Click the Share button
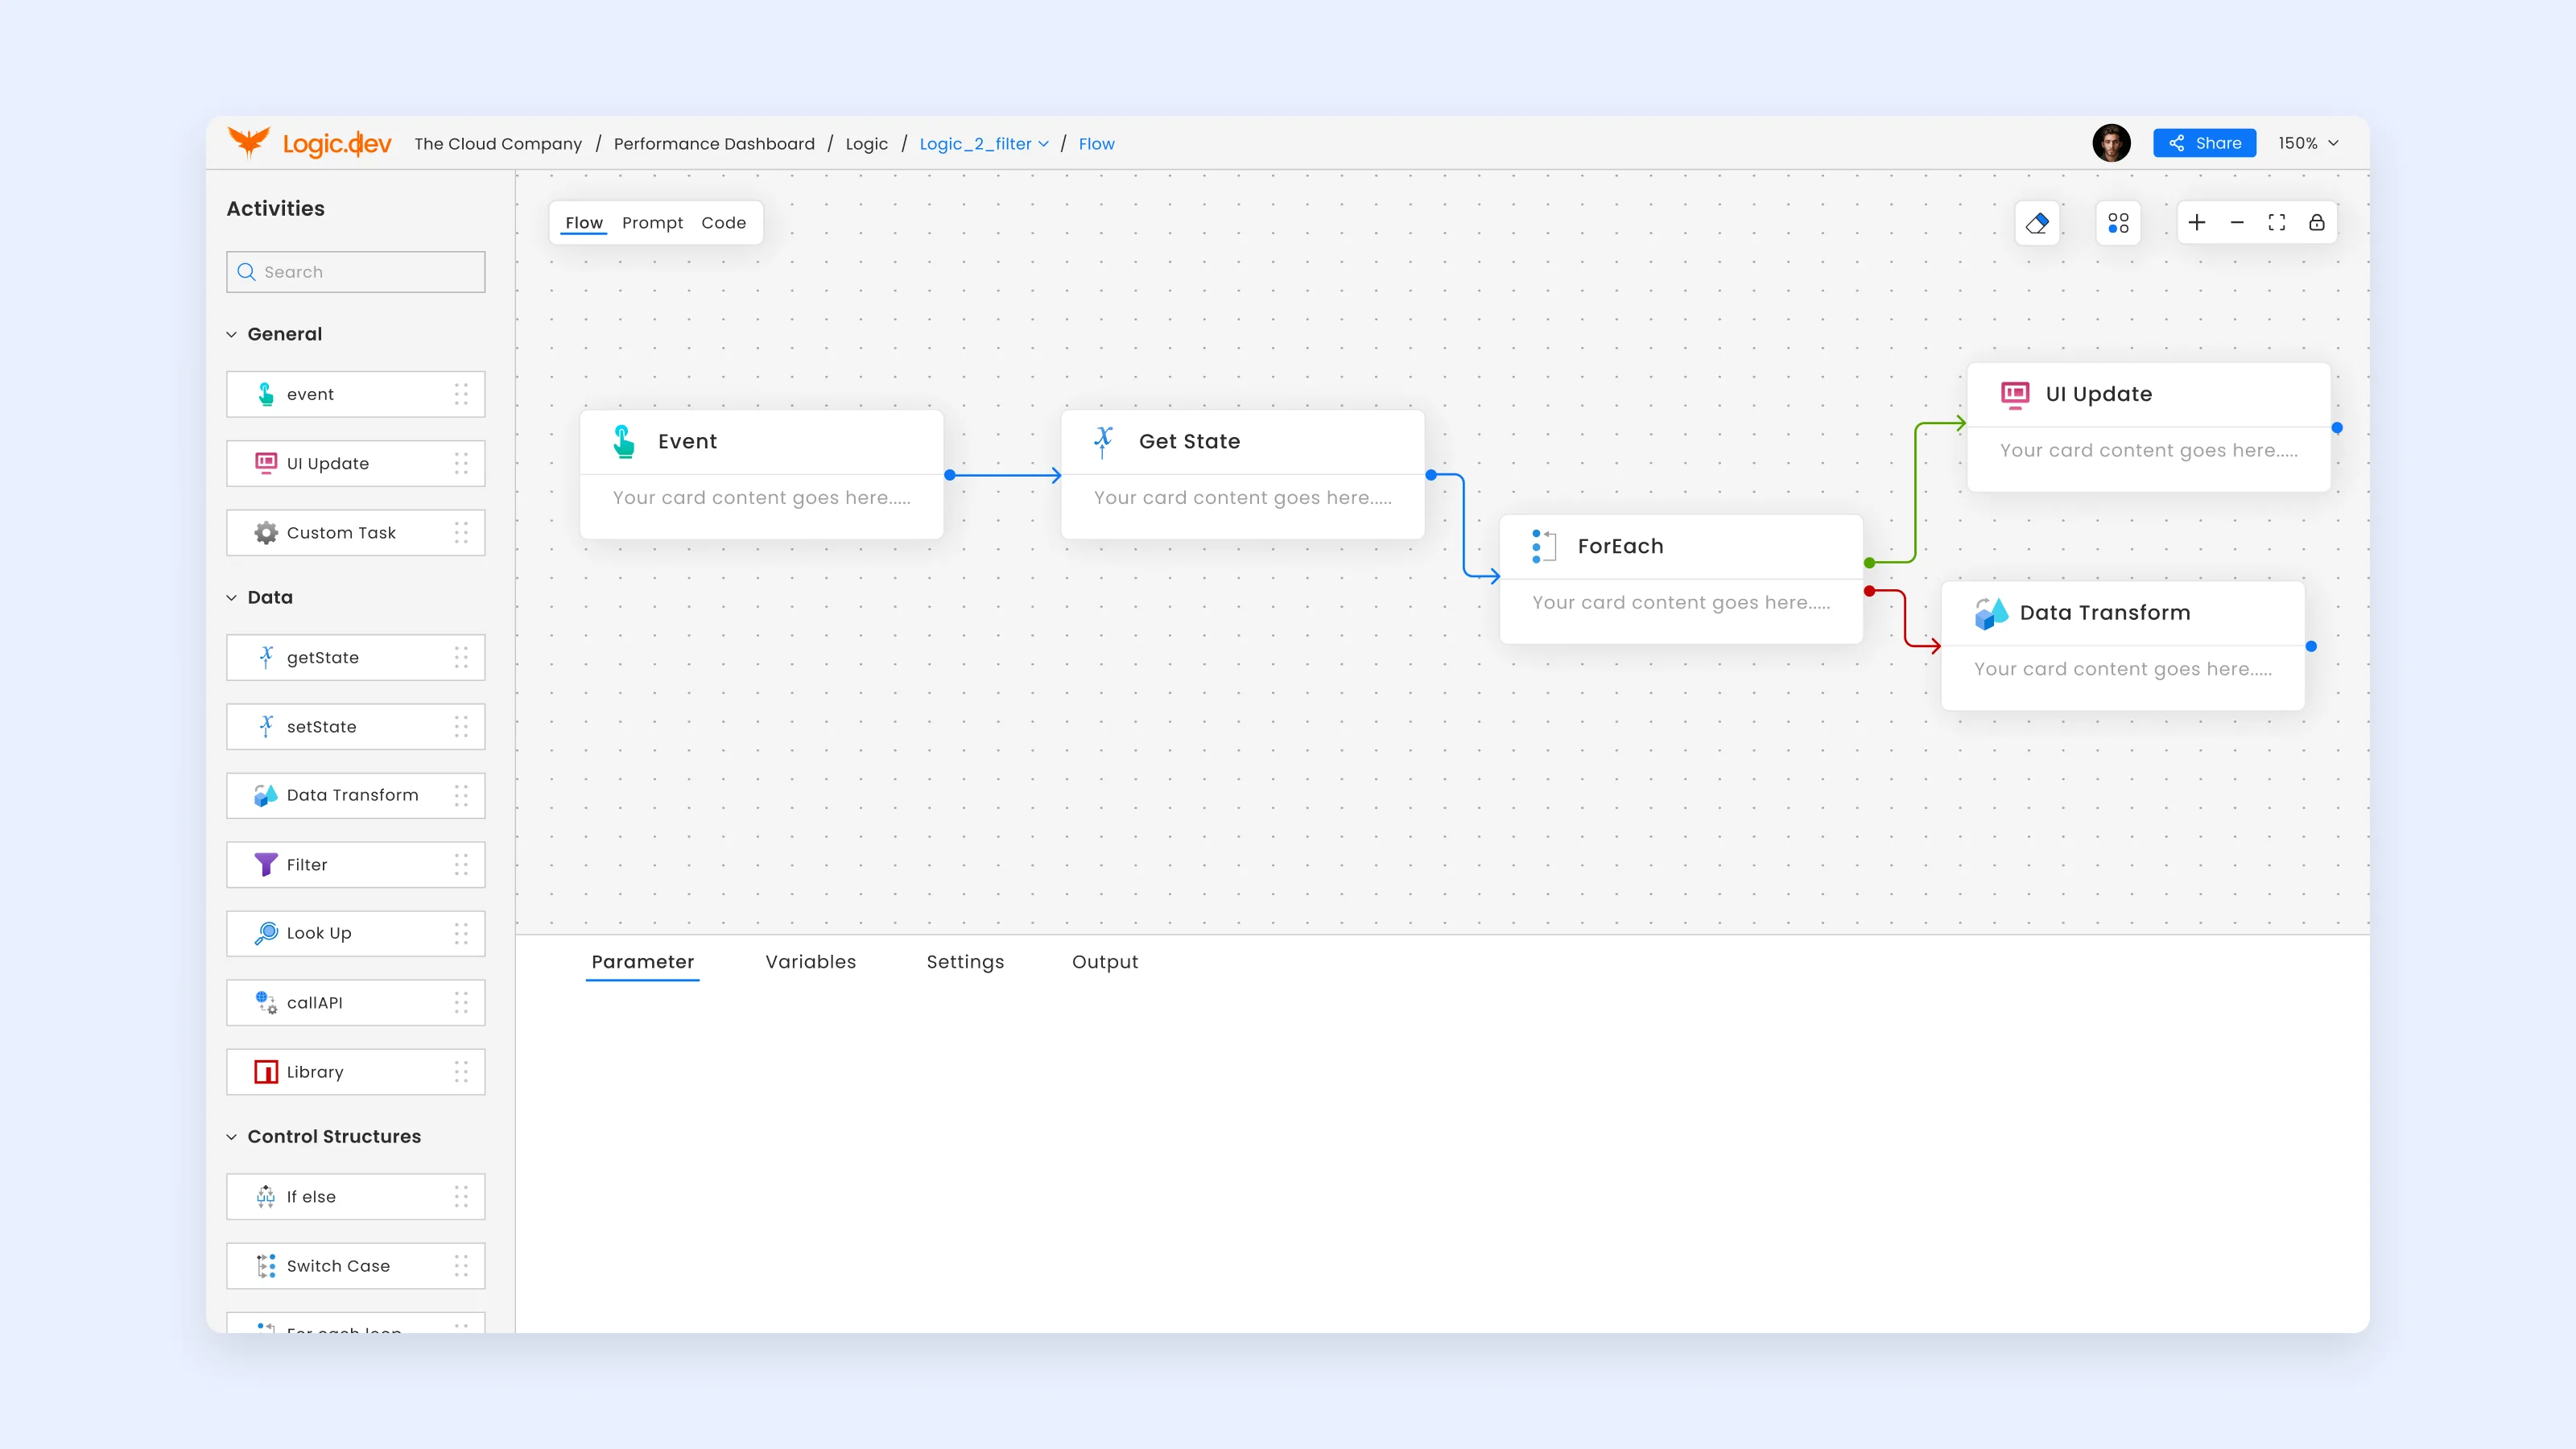Image resolution: width=2576 pixels, height=1449 pixels. click(x=2204, y=143)
